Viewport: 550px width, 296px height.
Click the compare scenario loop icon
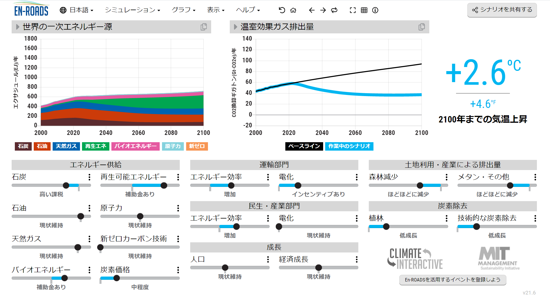[334, 10]
